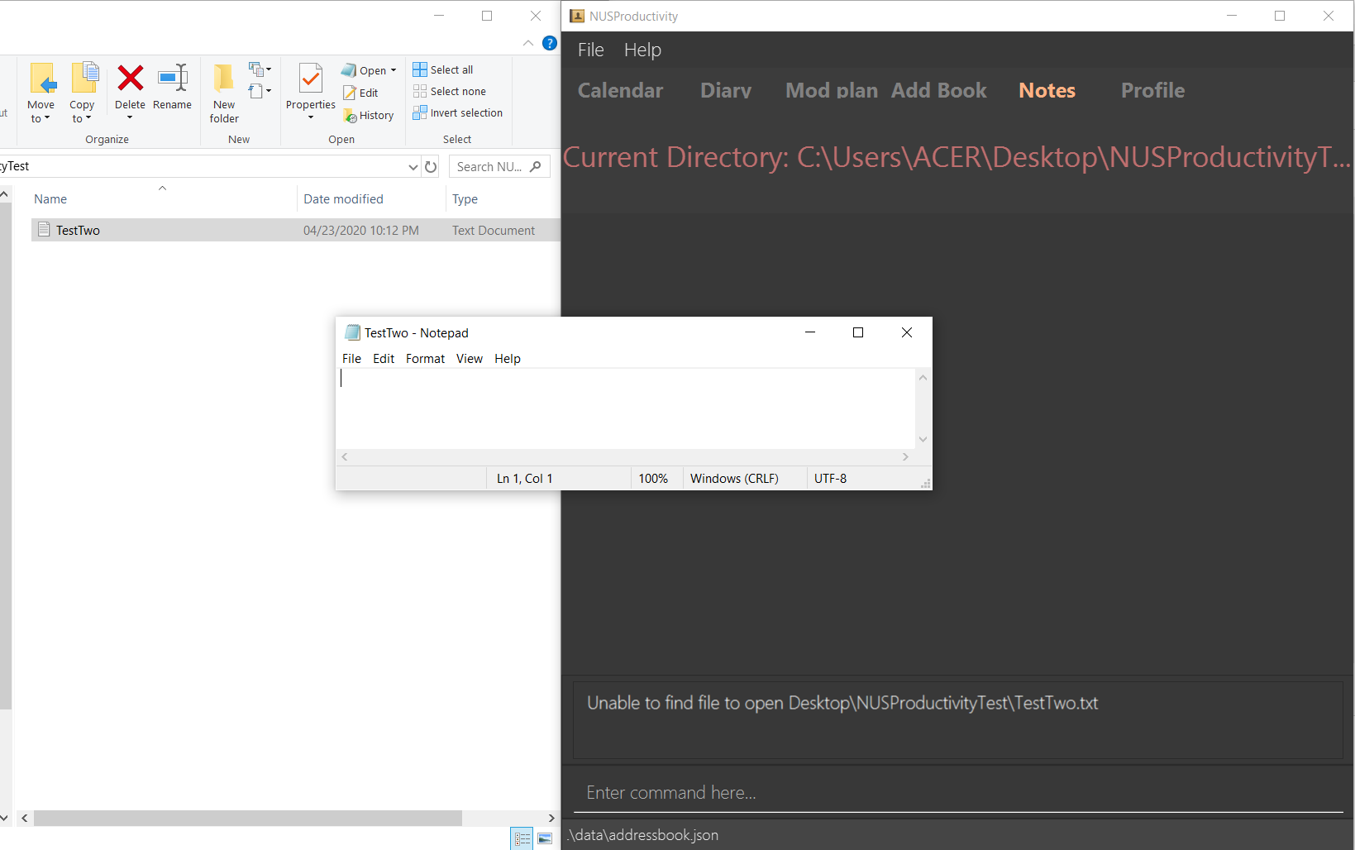The width and height of the screenshot is (1355, 850).
Task: Create a New folder via ribbon icon
Action: click(x=224, y=79)
